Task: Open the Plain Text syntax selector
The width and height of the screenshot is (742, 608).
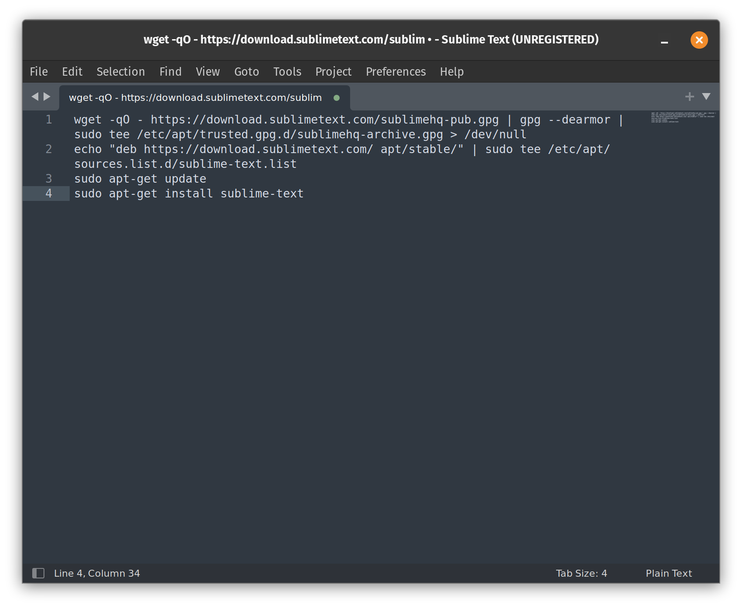Action: pos(668,573)
